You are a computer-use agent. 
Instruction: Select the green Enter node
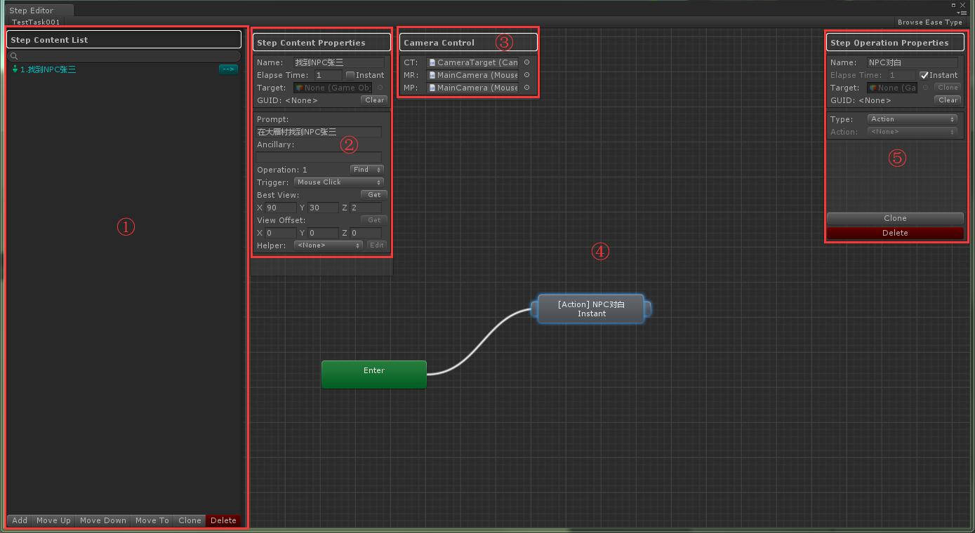click(x=374, y=375)
